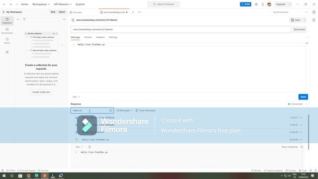This screenshot has height=179, width=318.
Task: Switch to the Params tab
Action: [x=88, y=37]
